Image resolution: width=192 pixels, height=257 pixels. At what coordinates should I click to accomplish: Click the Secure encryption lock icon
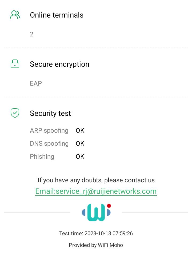(15, 64)
